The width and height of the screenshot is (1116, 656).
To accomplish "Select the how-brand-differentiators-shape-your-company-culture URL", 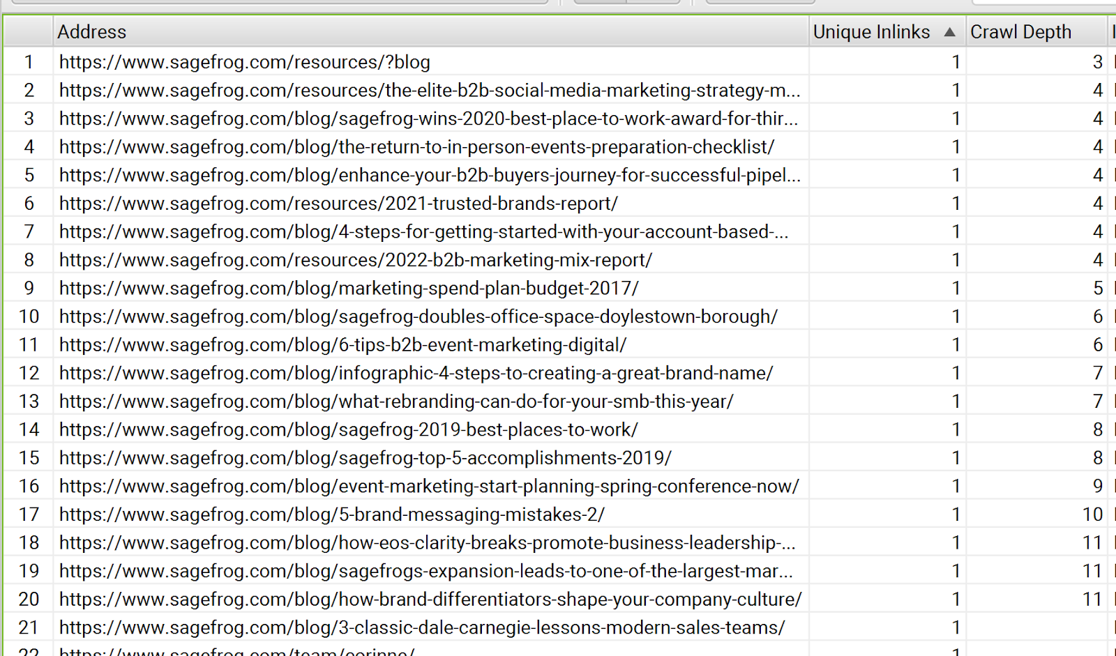I will [x=430, y=599].
